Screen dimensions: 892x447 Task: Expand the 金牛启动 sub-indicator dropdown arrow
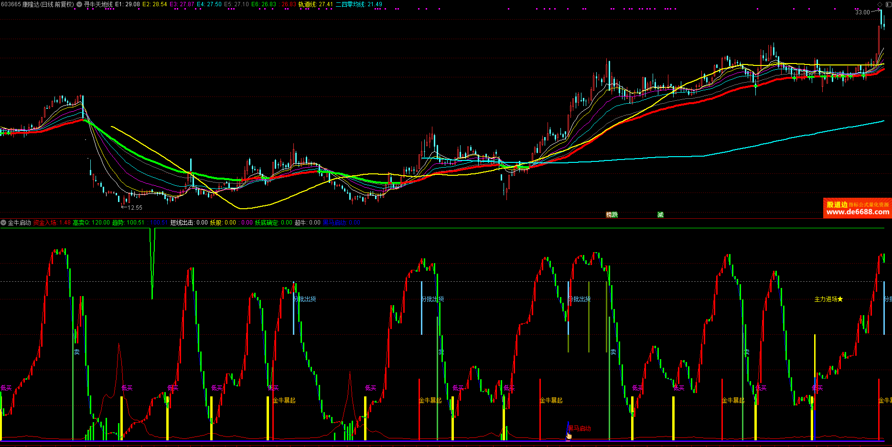point(4,223)
